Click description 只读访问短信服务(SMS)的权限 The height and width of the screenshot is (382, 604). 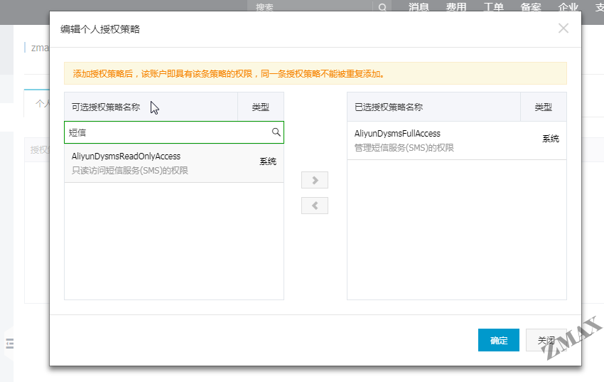(x=130, y=171)
